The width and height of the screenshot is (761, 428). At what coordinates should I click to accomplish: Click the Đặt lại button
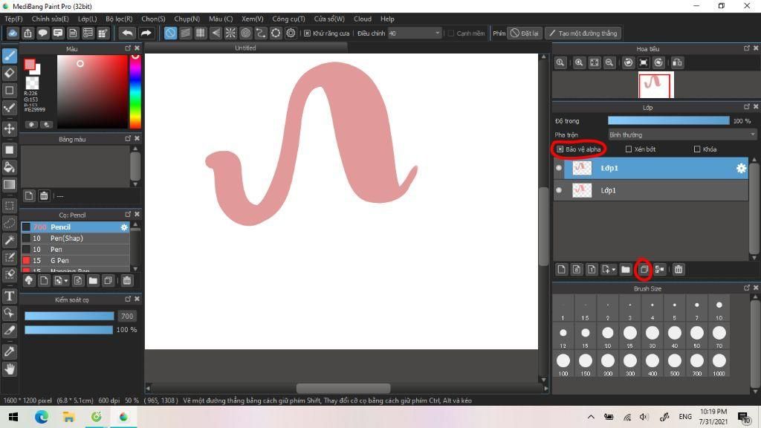[x=525, y=33]
